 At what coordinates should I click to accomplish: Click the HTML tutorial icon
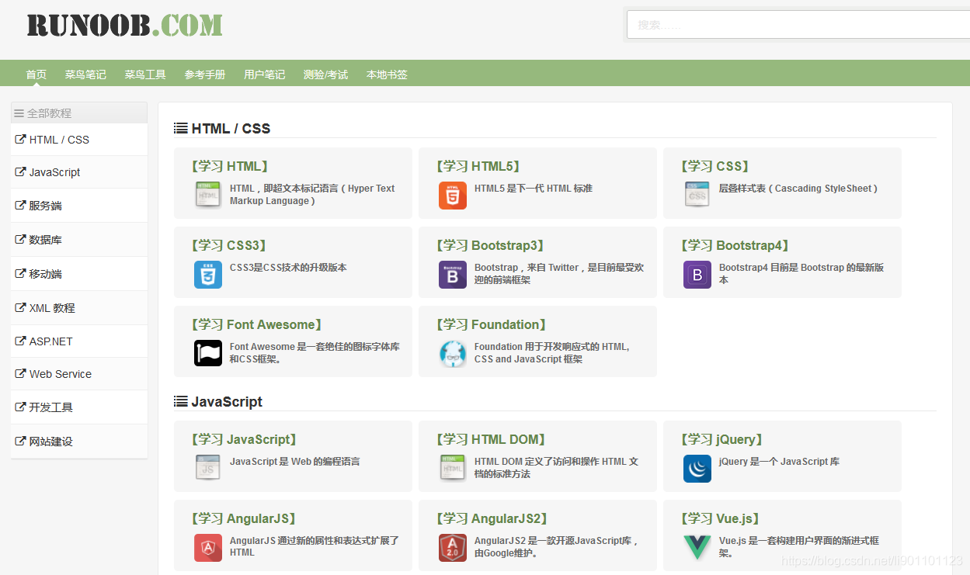pyautogui.click(x=208, y=194)
